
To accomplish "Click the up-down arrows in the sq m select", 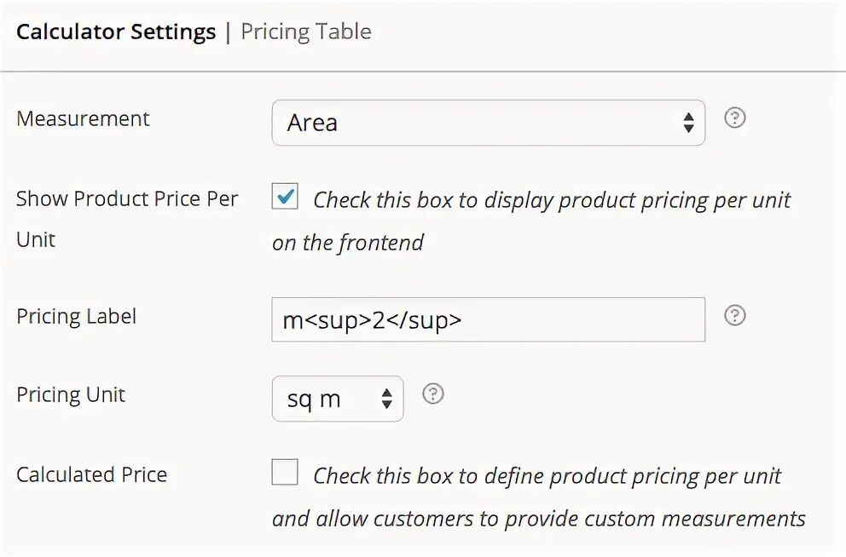I will pos(386,399).
